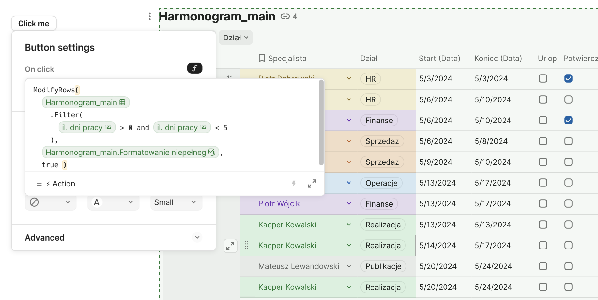Open the Small size dropdown
This screenshot has height=300, width=598.
point(176,202)
